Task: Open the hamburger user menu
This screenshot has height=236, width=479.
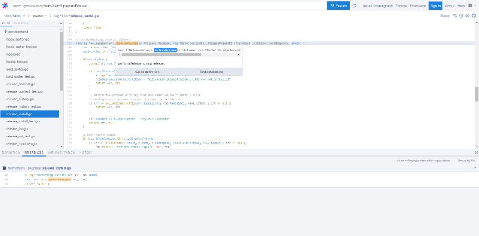Action: click(x=472, y=5)
